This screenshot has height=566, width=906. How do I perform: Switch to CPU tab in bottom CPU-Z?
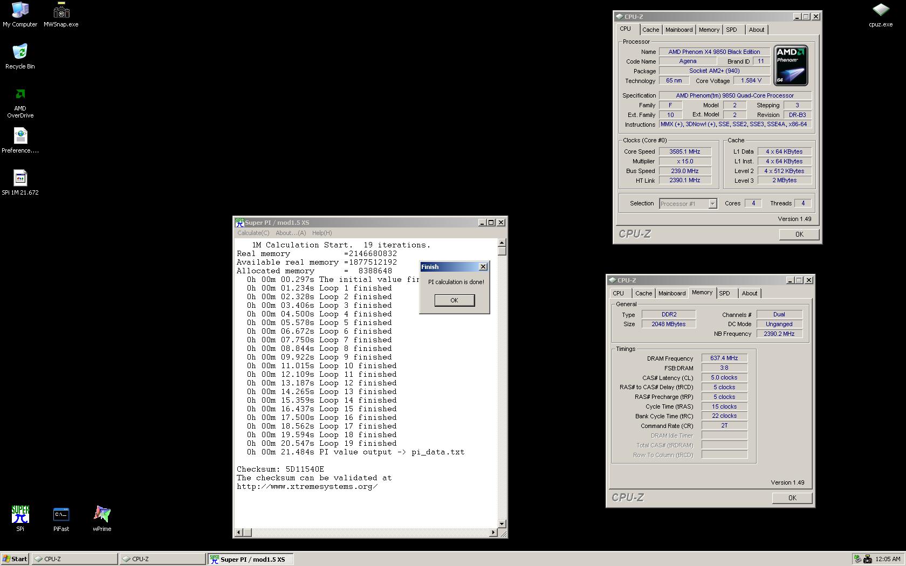(x=619, y=293)
